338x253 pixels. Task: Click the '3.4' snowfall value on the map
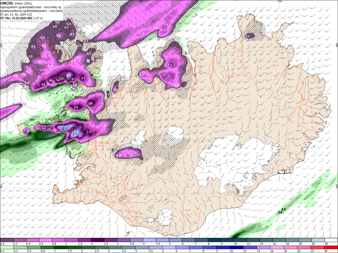click(44, 85)
